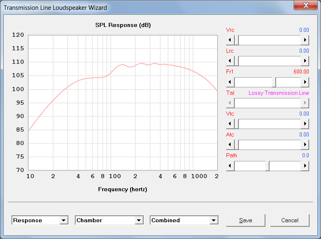This screenshot has width=321, height=239.
Task: Click the Frequency (hertz) axis label
Action: point(123,189)
